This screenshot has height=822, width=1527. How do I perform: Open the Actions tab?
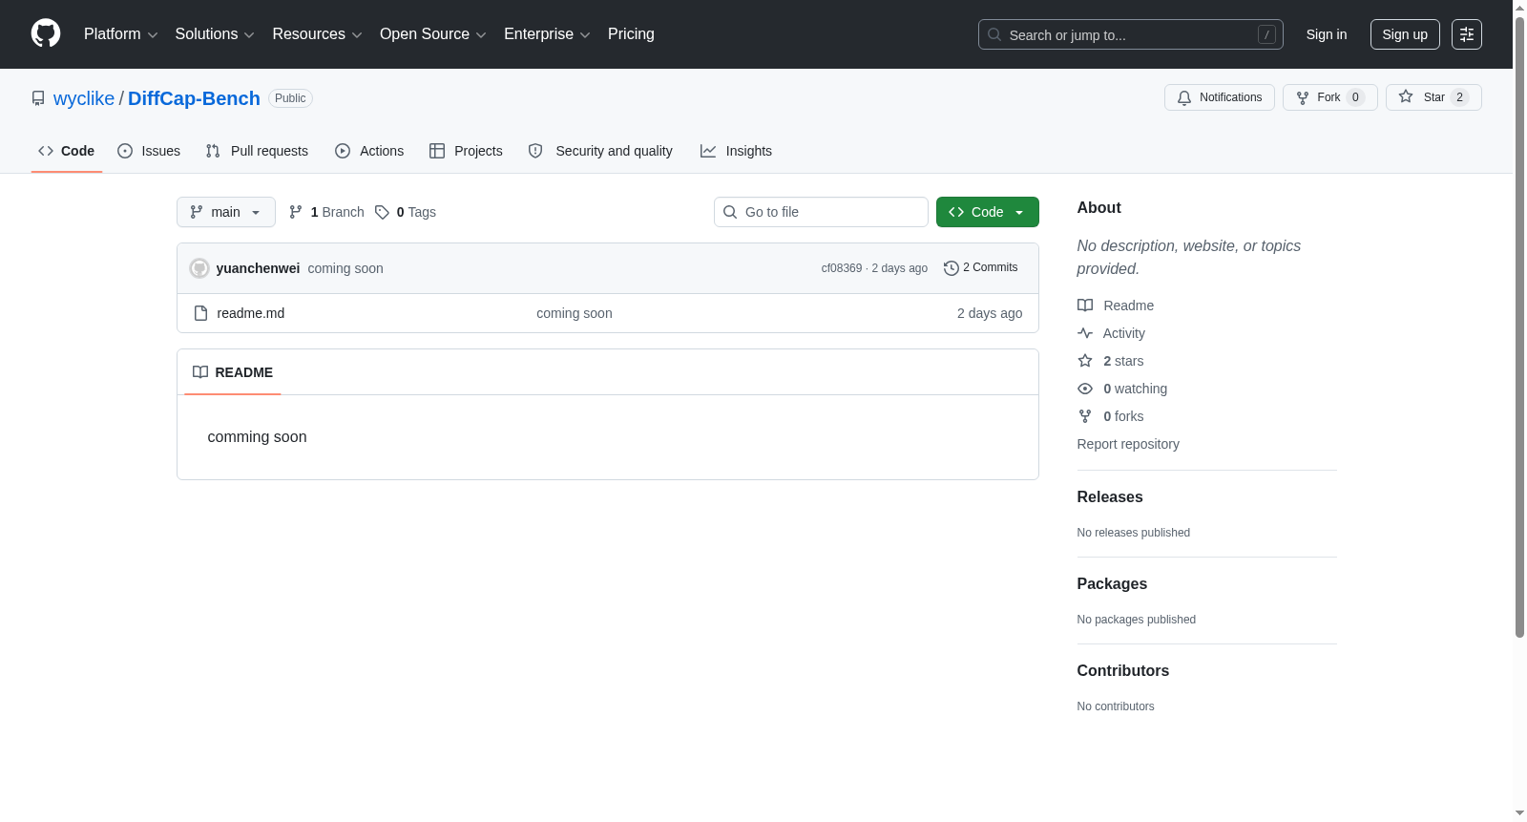pos(369,151)
